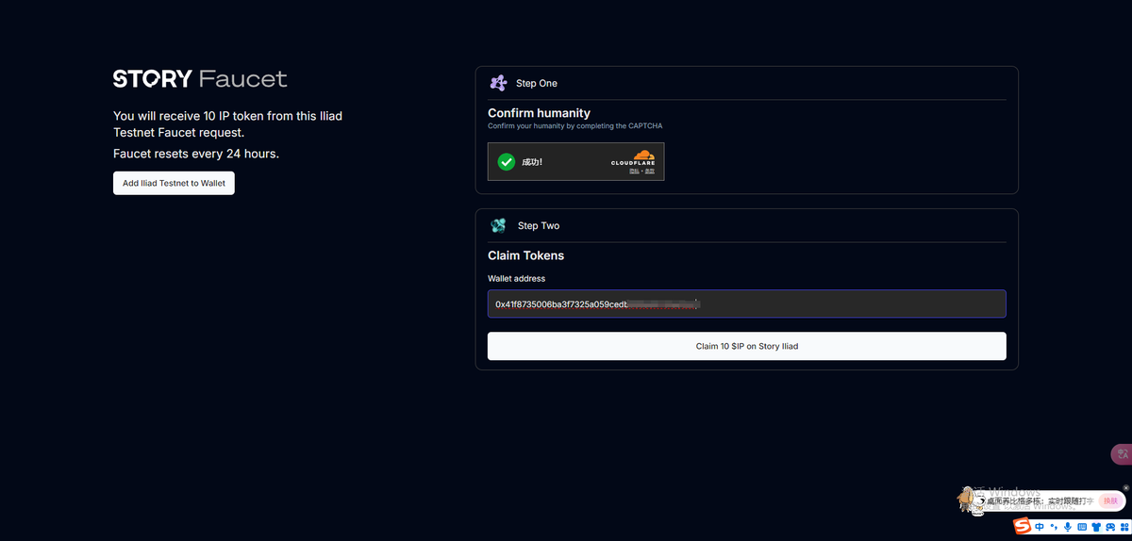Click the Step One puzzle icon
The width and height of the screenshot is (1132, 541).
498,83
